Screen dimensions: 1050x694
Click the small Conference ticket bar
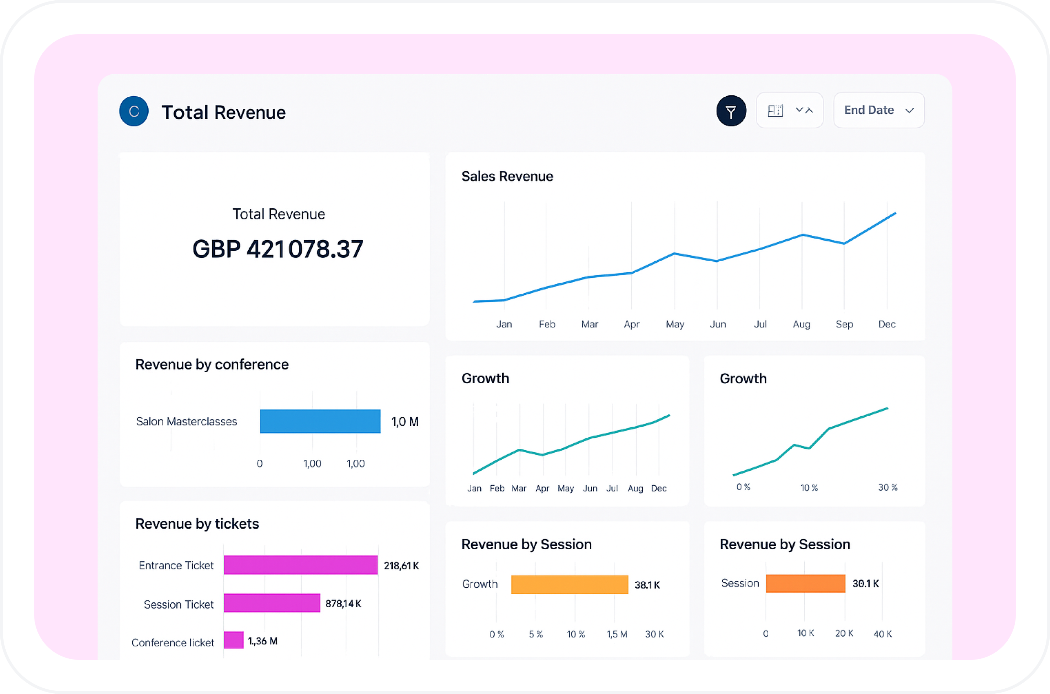[233, 640]
